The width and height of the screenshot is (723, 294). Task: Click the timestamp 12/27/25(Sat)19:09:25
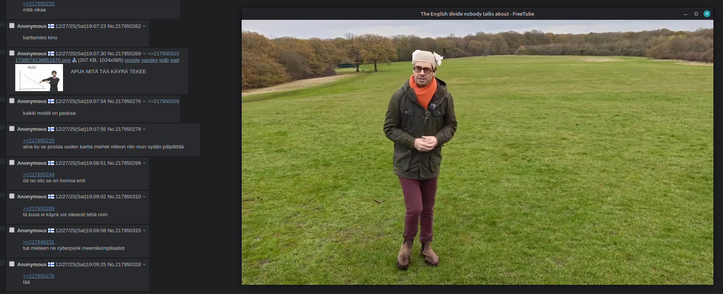click(81, 265)
